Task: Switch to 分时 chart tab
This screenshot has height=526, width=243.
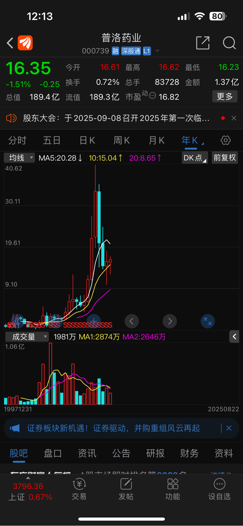Action: pos(17,140)
